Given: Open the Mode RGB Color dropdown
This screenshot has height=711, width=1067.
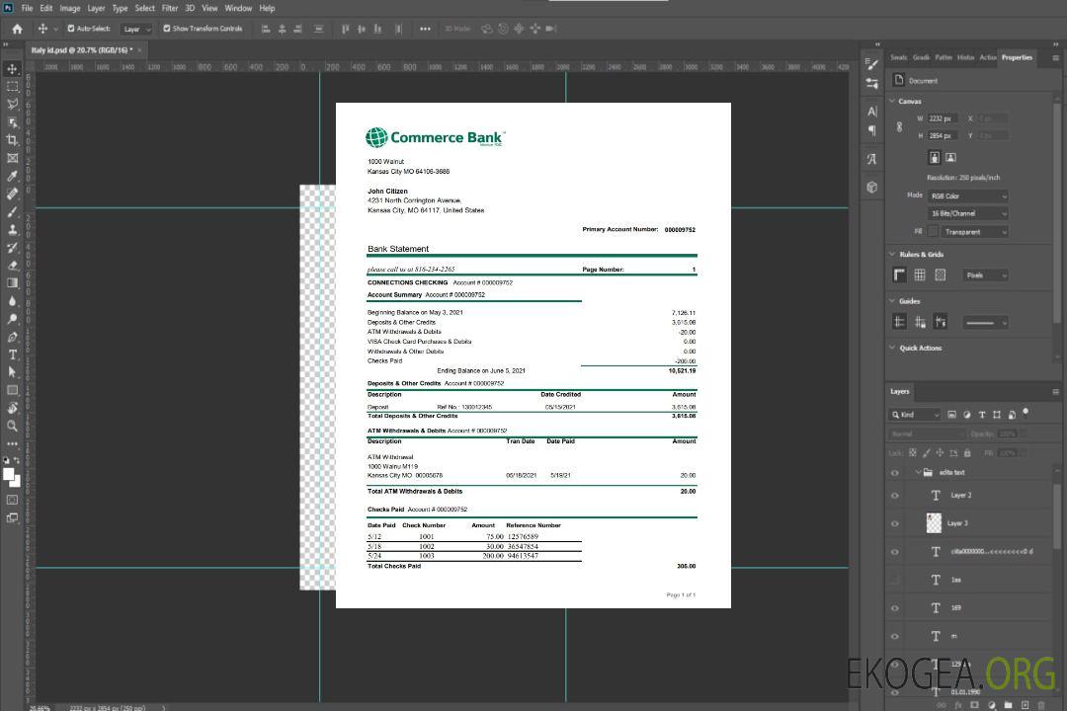Looking at the screenshot, I should tap(967, 196).
